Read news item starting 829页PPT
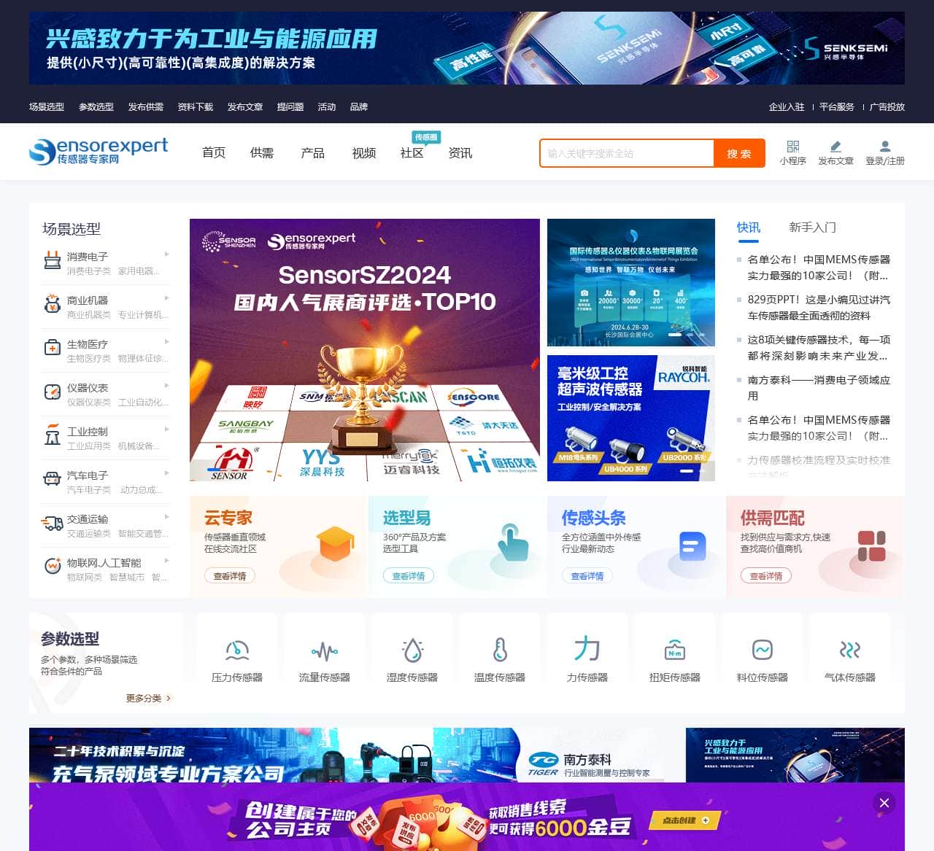Viewport: 934px width, 851px height. pos(819,308)
